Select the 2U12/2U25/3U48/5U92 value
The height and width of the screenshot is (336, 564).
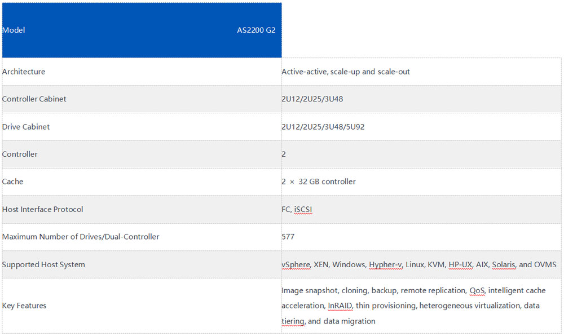click(323, 126)
